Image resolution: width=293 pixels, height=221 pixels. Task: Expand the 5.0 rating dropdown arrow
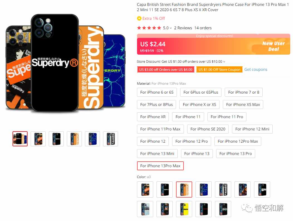click(171, 28)
